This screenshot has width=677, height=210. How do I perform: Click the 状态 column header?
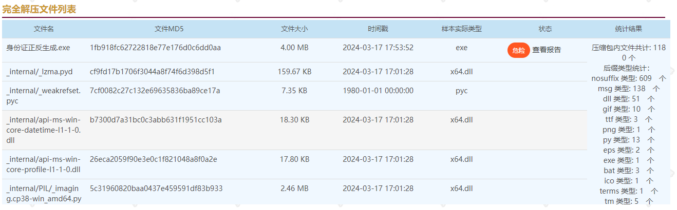[x=545, y=29]
